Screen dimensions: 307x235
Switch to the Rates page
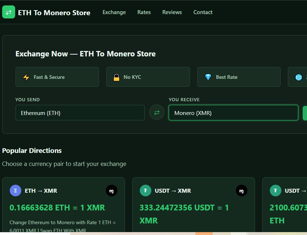pyautogui.click(x=144, y=12)
